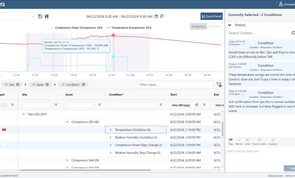The width and height of the screenshot is (295, 178).
Task: Open the 11:05 AM Condition note
Action: pos(261,101)
